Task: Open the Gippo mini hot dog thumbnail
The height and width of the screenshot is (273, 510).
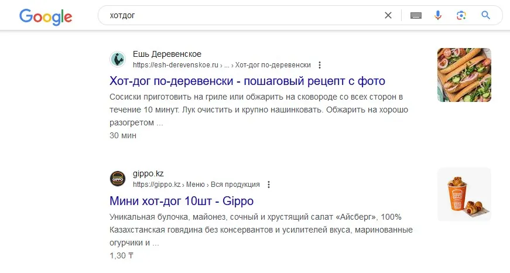Action: [464, 194]
